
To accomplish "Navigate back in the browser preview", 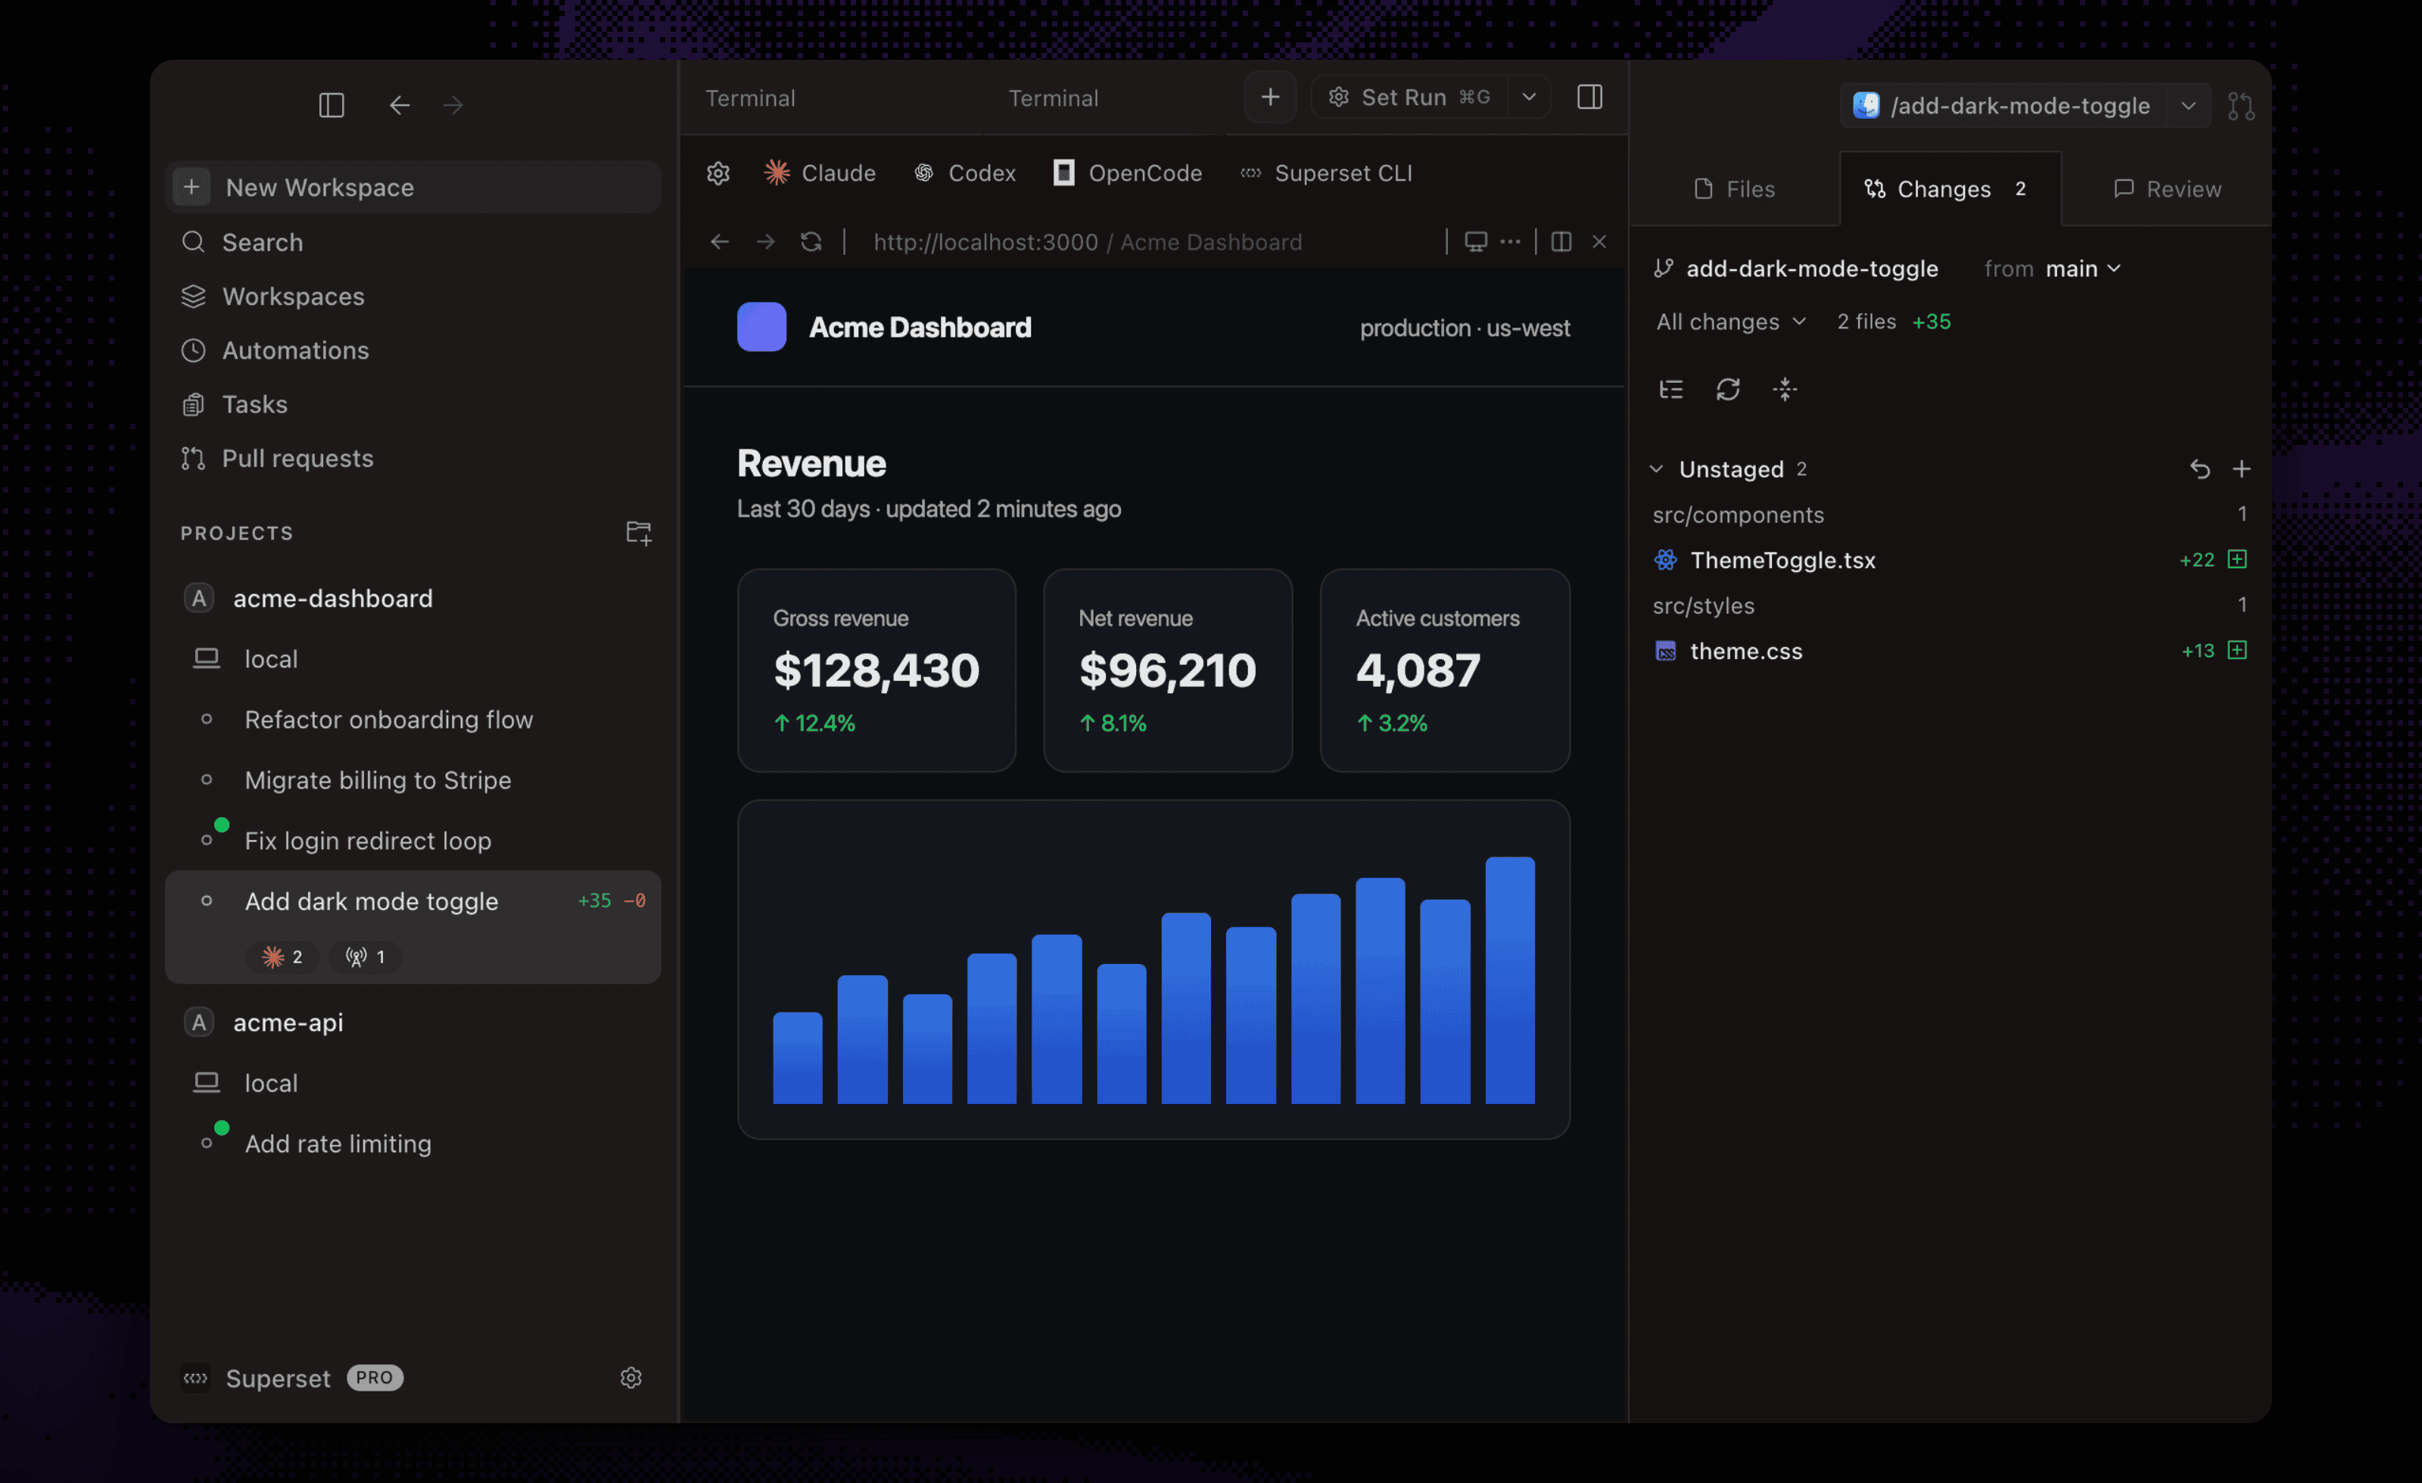I will [x=720, y=242].
